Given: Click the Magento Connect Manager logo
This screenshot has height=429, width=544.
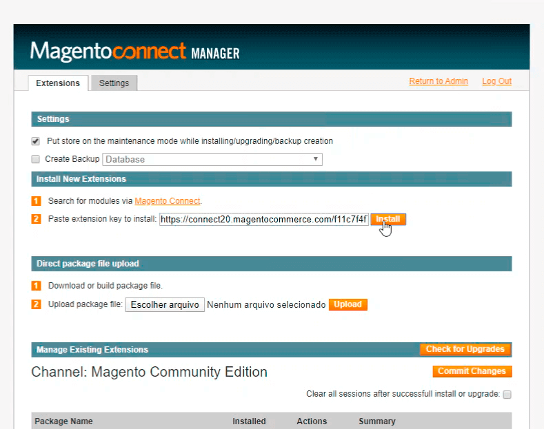Looking at the screenshot, I should click(x=134, y=51).
